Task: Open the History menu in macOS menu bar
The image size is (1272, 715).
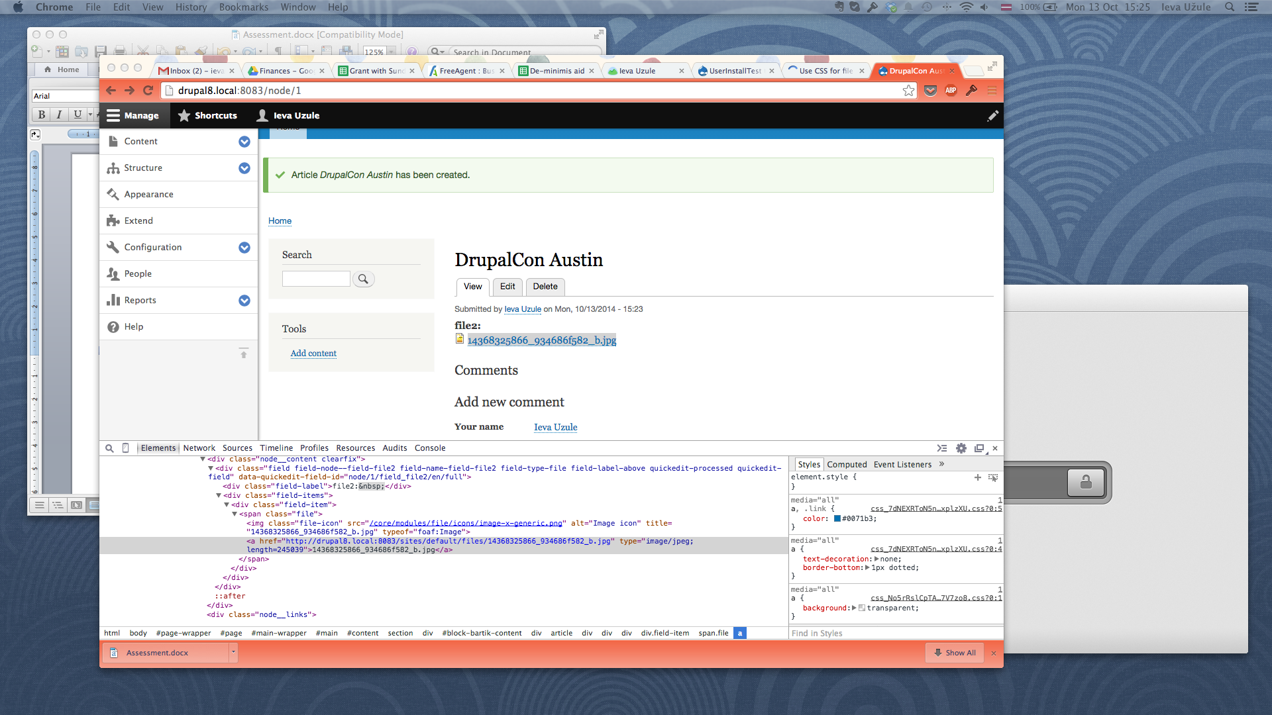Action: point(191,7)
